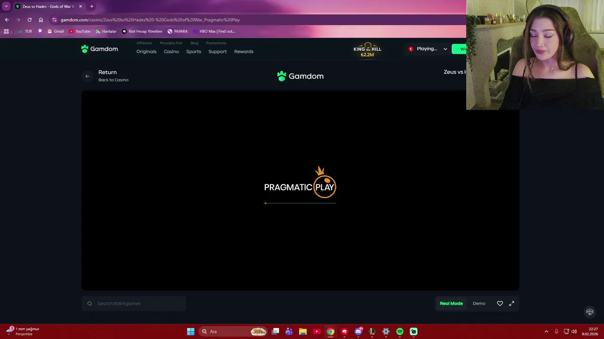Open the Gmail bookmark

[56, 32]
